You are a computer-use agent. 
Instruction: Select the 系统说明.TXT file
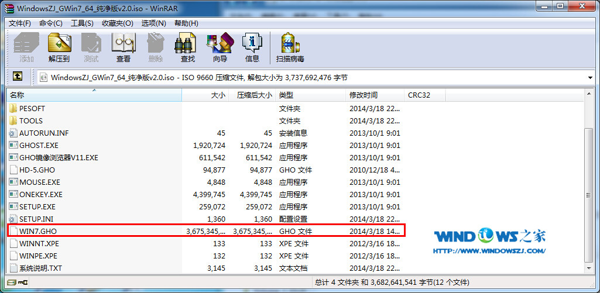click(x=40, y=268)
